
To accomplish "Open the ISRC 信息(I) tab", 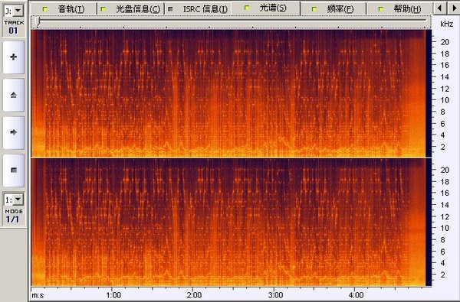I will click(199, 8).
